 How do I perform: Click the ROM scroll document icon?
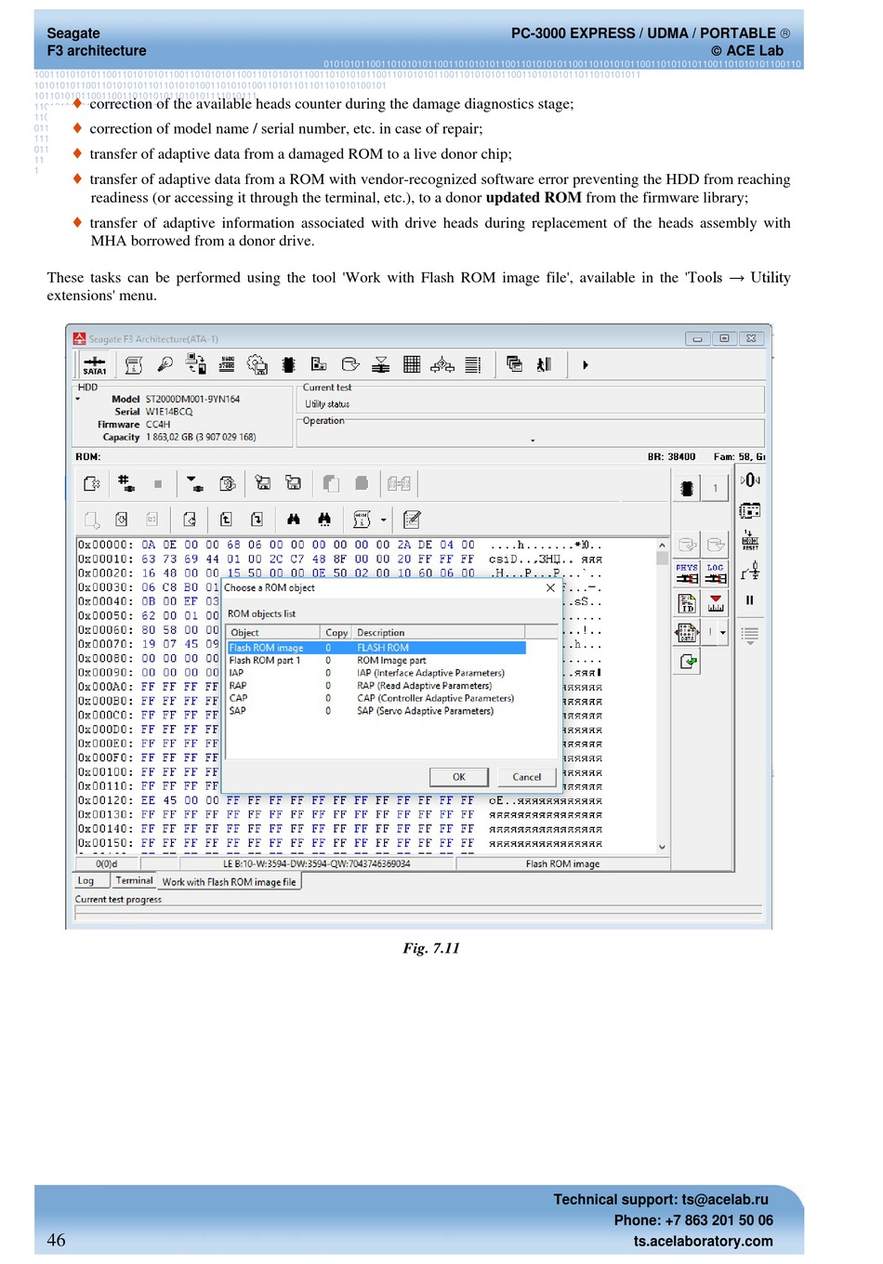[x=362, y=520]
